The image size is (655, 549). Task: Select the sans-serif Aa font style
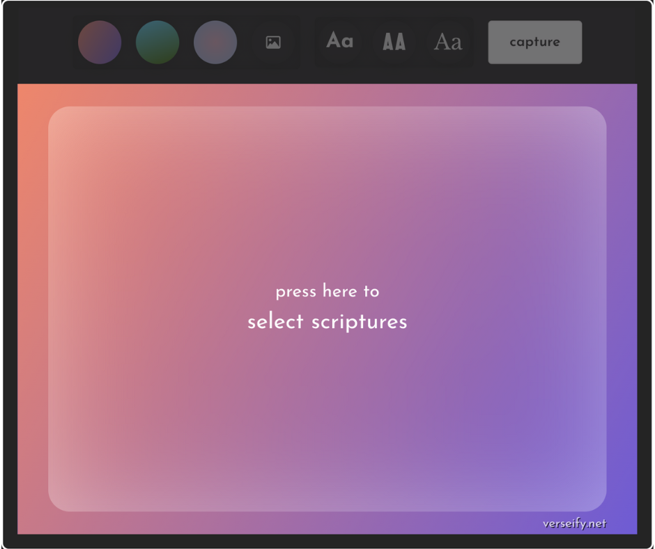pyautogui.click(x=339, y=42)
